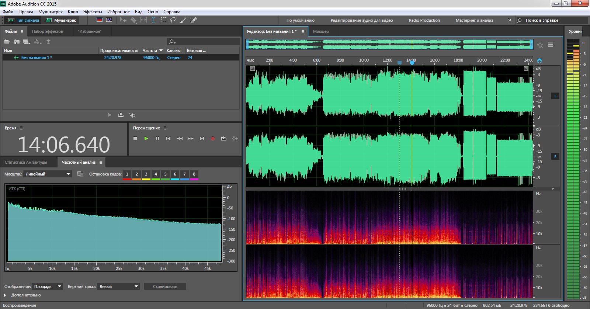Click frame hold 1 red swatch button
Viewport: 590px width, 309px height.
click(x=127, y=174)
